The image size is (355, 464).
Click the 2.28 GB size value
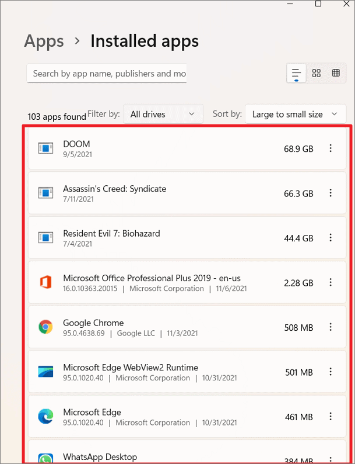click(x=298, y=283)
